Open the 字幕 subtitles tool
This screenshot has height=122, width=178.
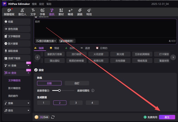[42, 12]
